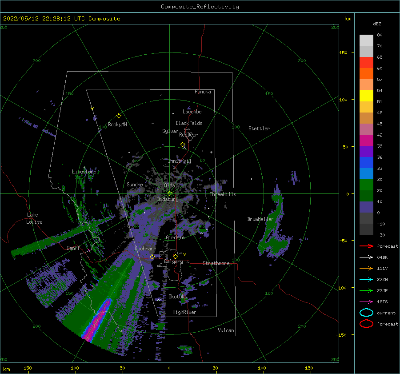Select the cyan 27ZW arrow icon
400x374 pixels.
point(366,279)
